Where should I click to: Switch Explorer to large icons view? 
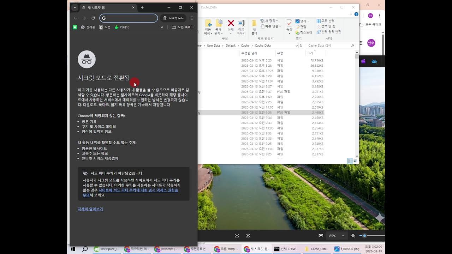356,161
